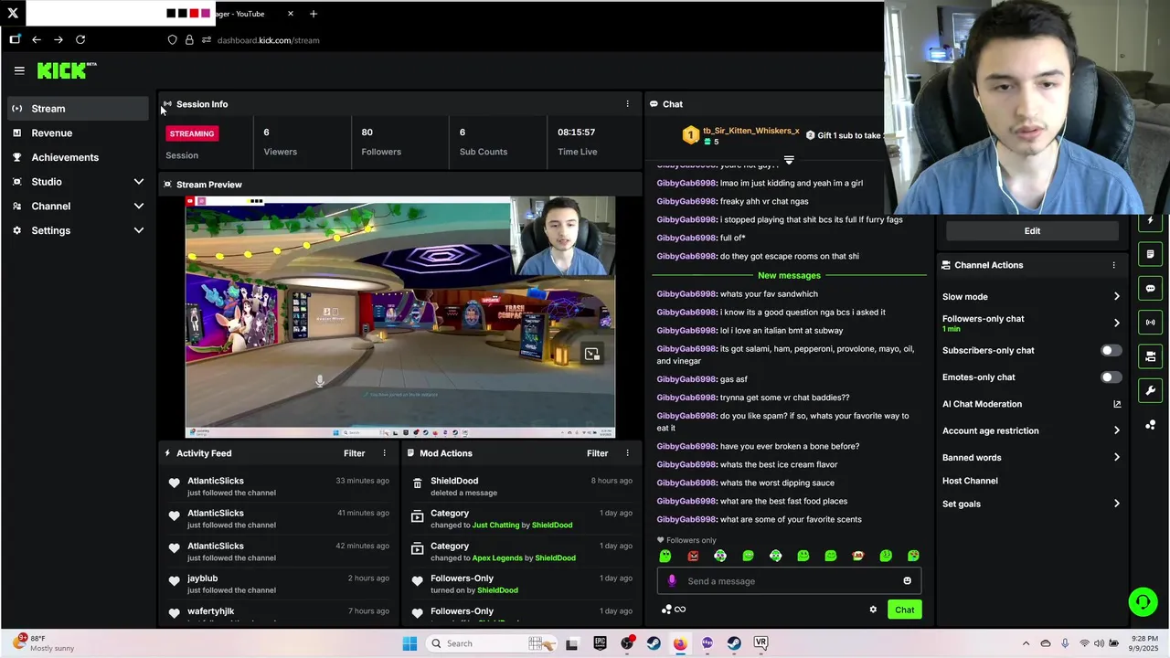Open chat settings gear icon
Image resolution: width=1170 pixels, height=658 pixels.
873,610
